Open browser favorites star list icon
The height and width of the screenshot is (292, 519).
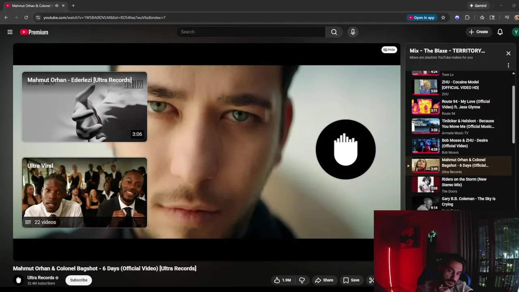[482, 17]
